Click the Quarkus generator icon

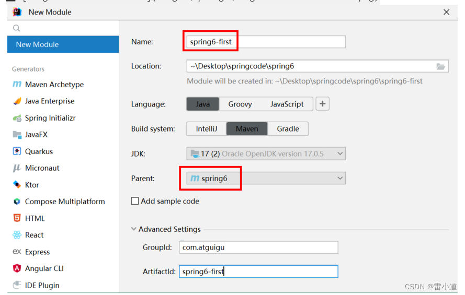(17, 151)
